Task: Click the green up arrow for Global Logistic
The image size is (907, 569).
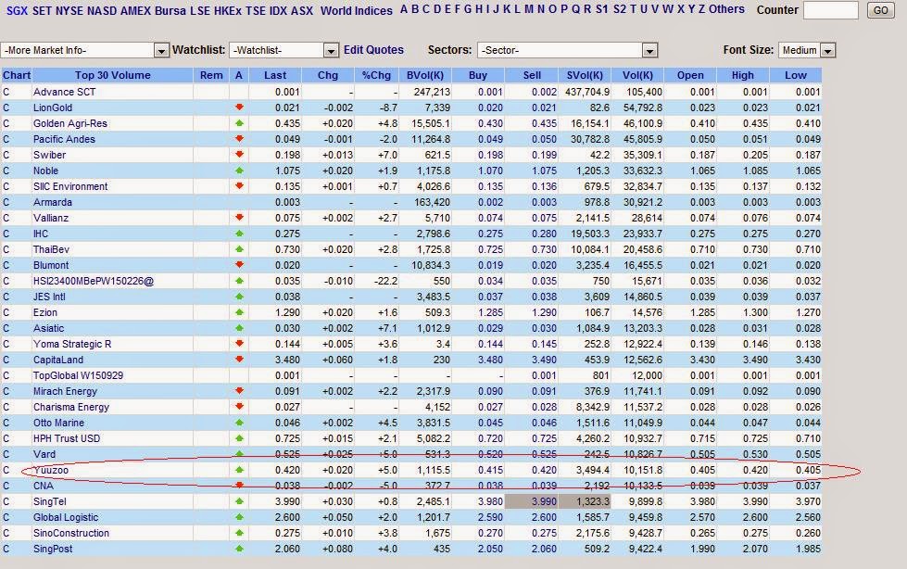Action: [239, 517]
